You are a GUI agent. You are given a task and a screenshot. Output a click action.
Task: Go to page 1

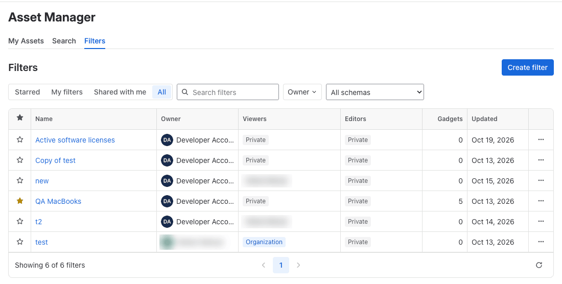(281, 265)
